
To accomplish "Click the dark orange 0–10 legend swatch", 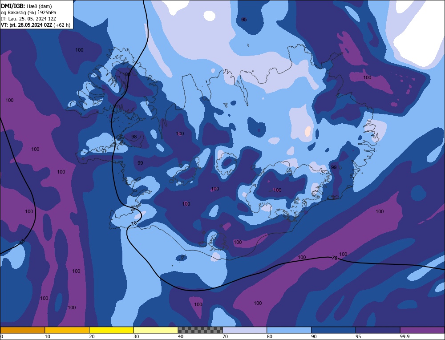I will click(22, 330).
